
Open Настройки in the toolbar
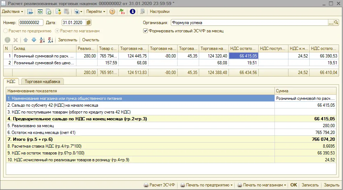point(159,11)
